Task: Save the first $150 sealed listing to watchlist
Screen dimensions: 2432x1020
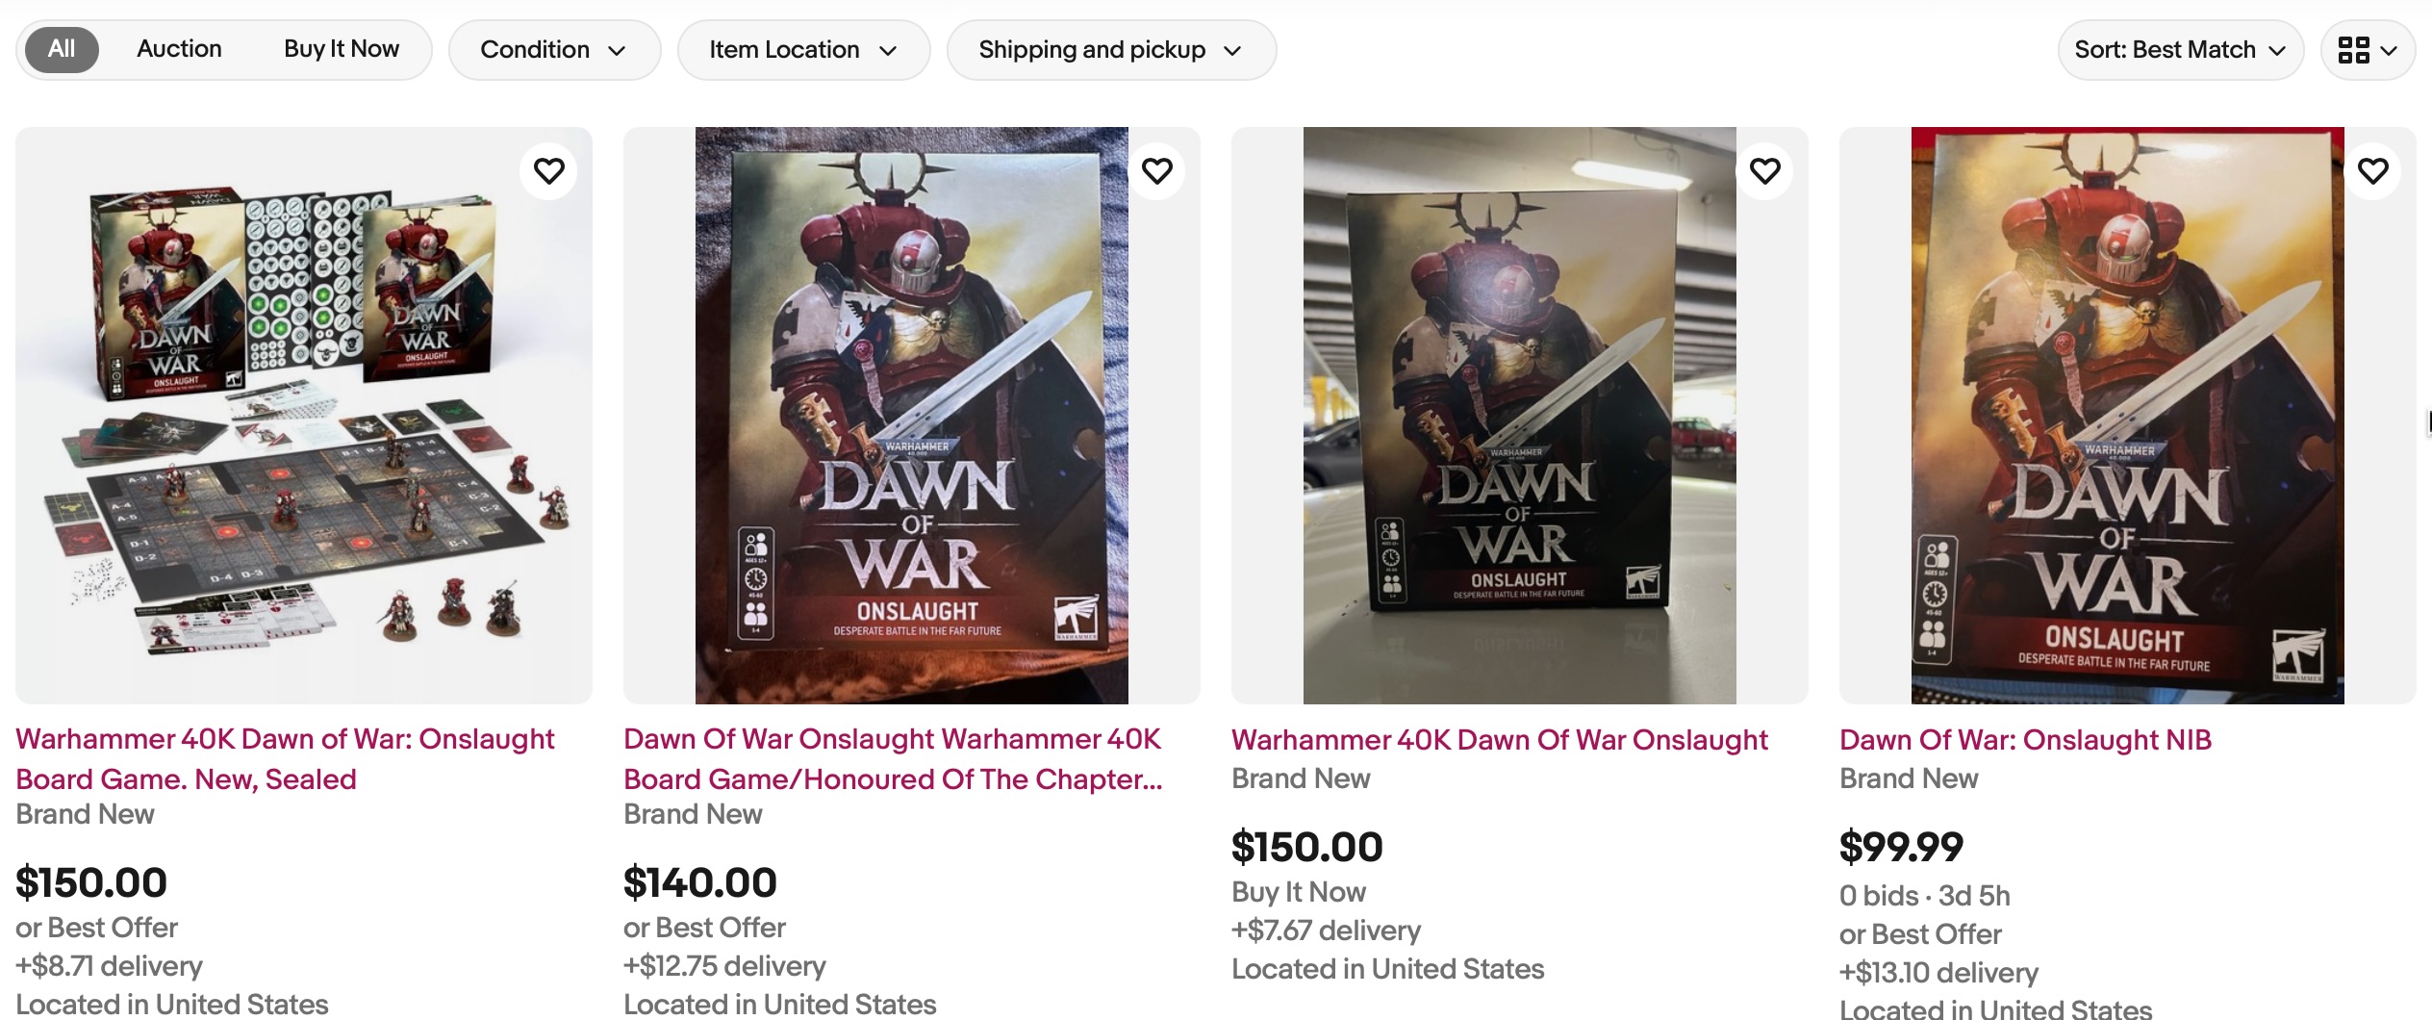Action: click(x=548, y=171)
